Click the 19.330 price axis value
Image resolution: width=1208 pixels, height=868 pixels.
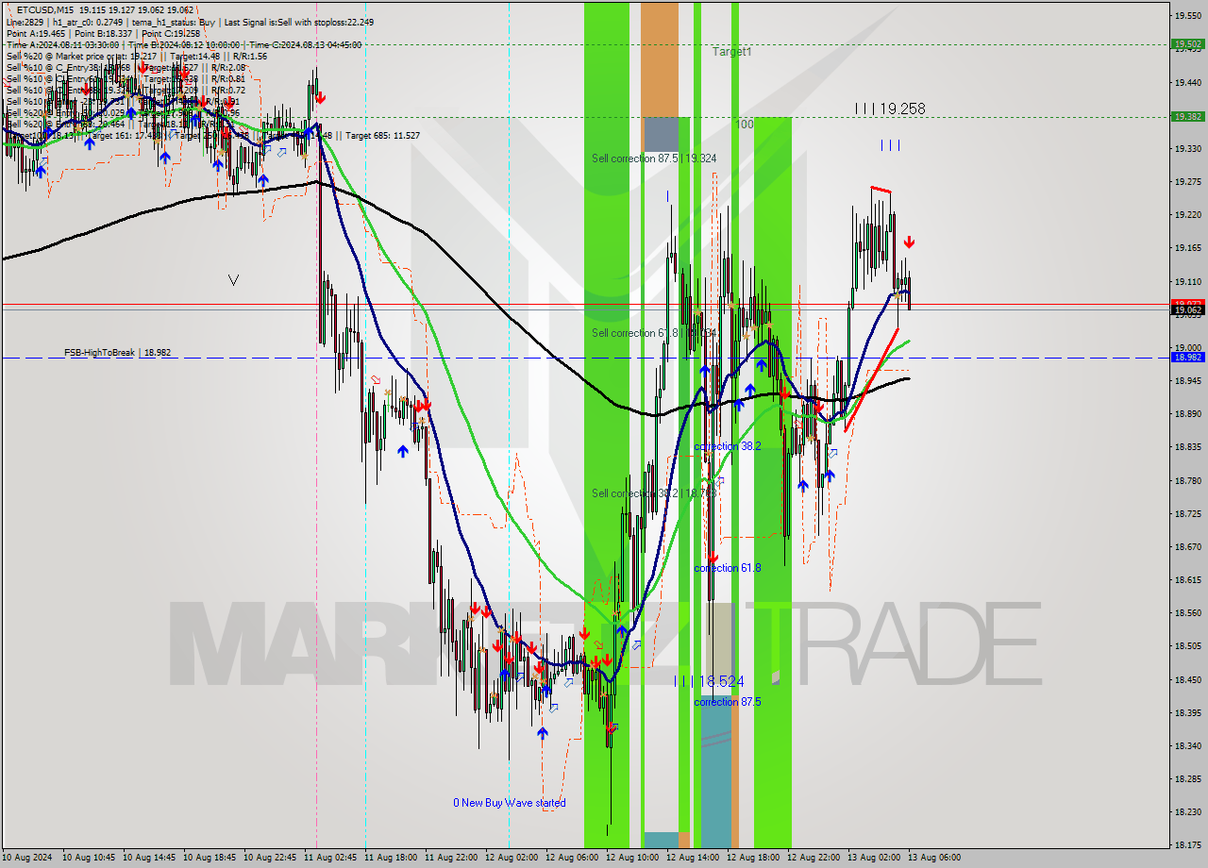(1187, 149)
